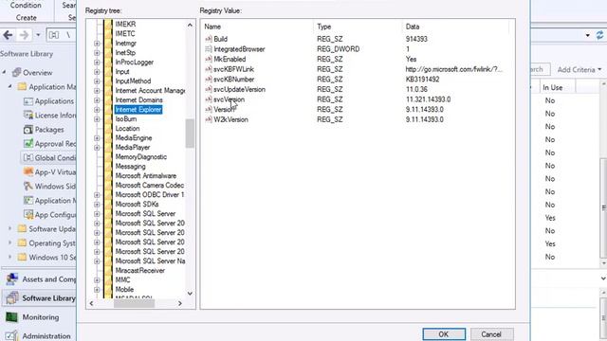Image resolution: width=607 pixels, height=341 pixels.
Task: Click the OK button
Action: [x=444, y=334]
